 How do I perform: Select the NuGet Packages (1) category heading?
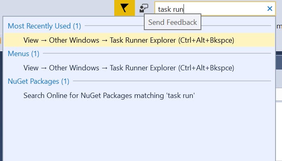38,81
